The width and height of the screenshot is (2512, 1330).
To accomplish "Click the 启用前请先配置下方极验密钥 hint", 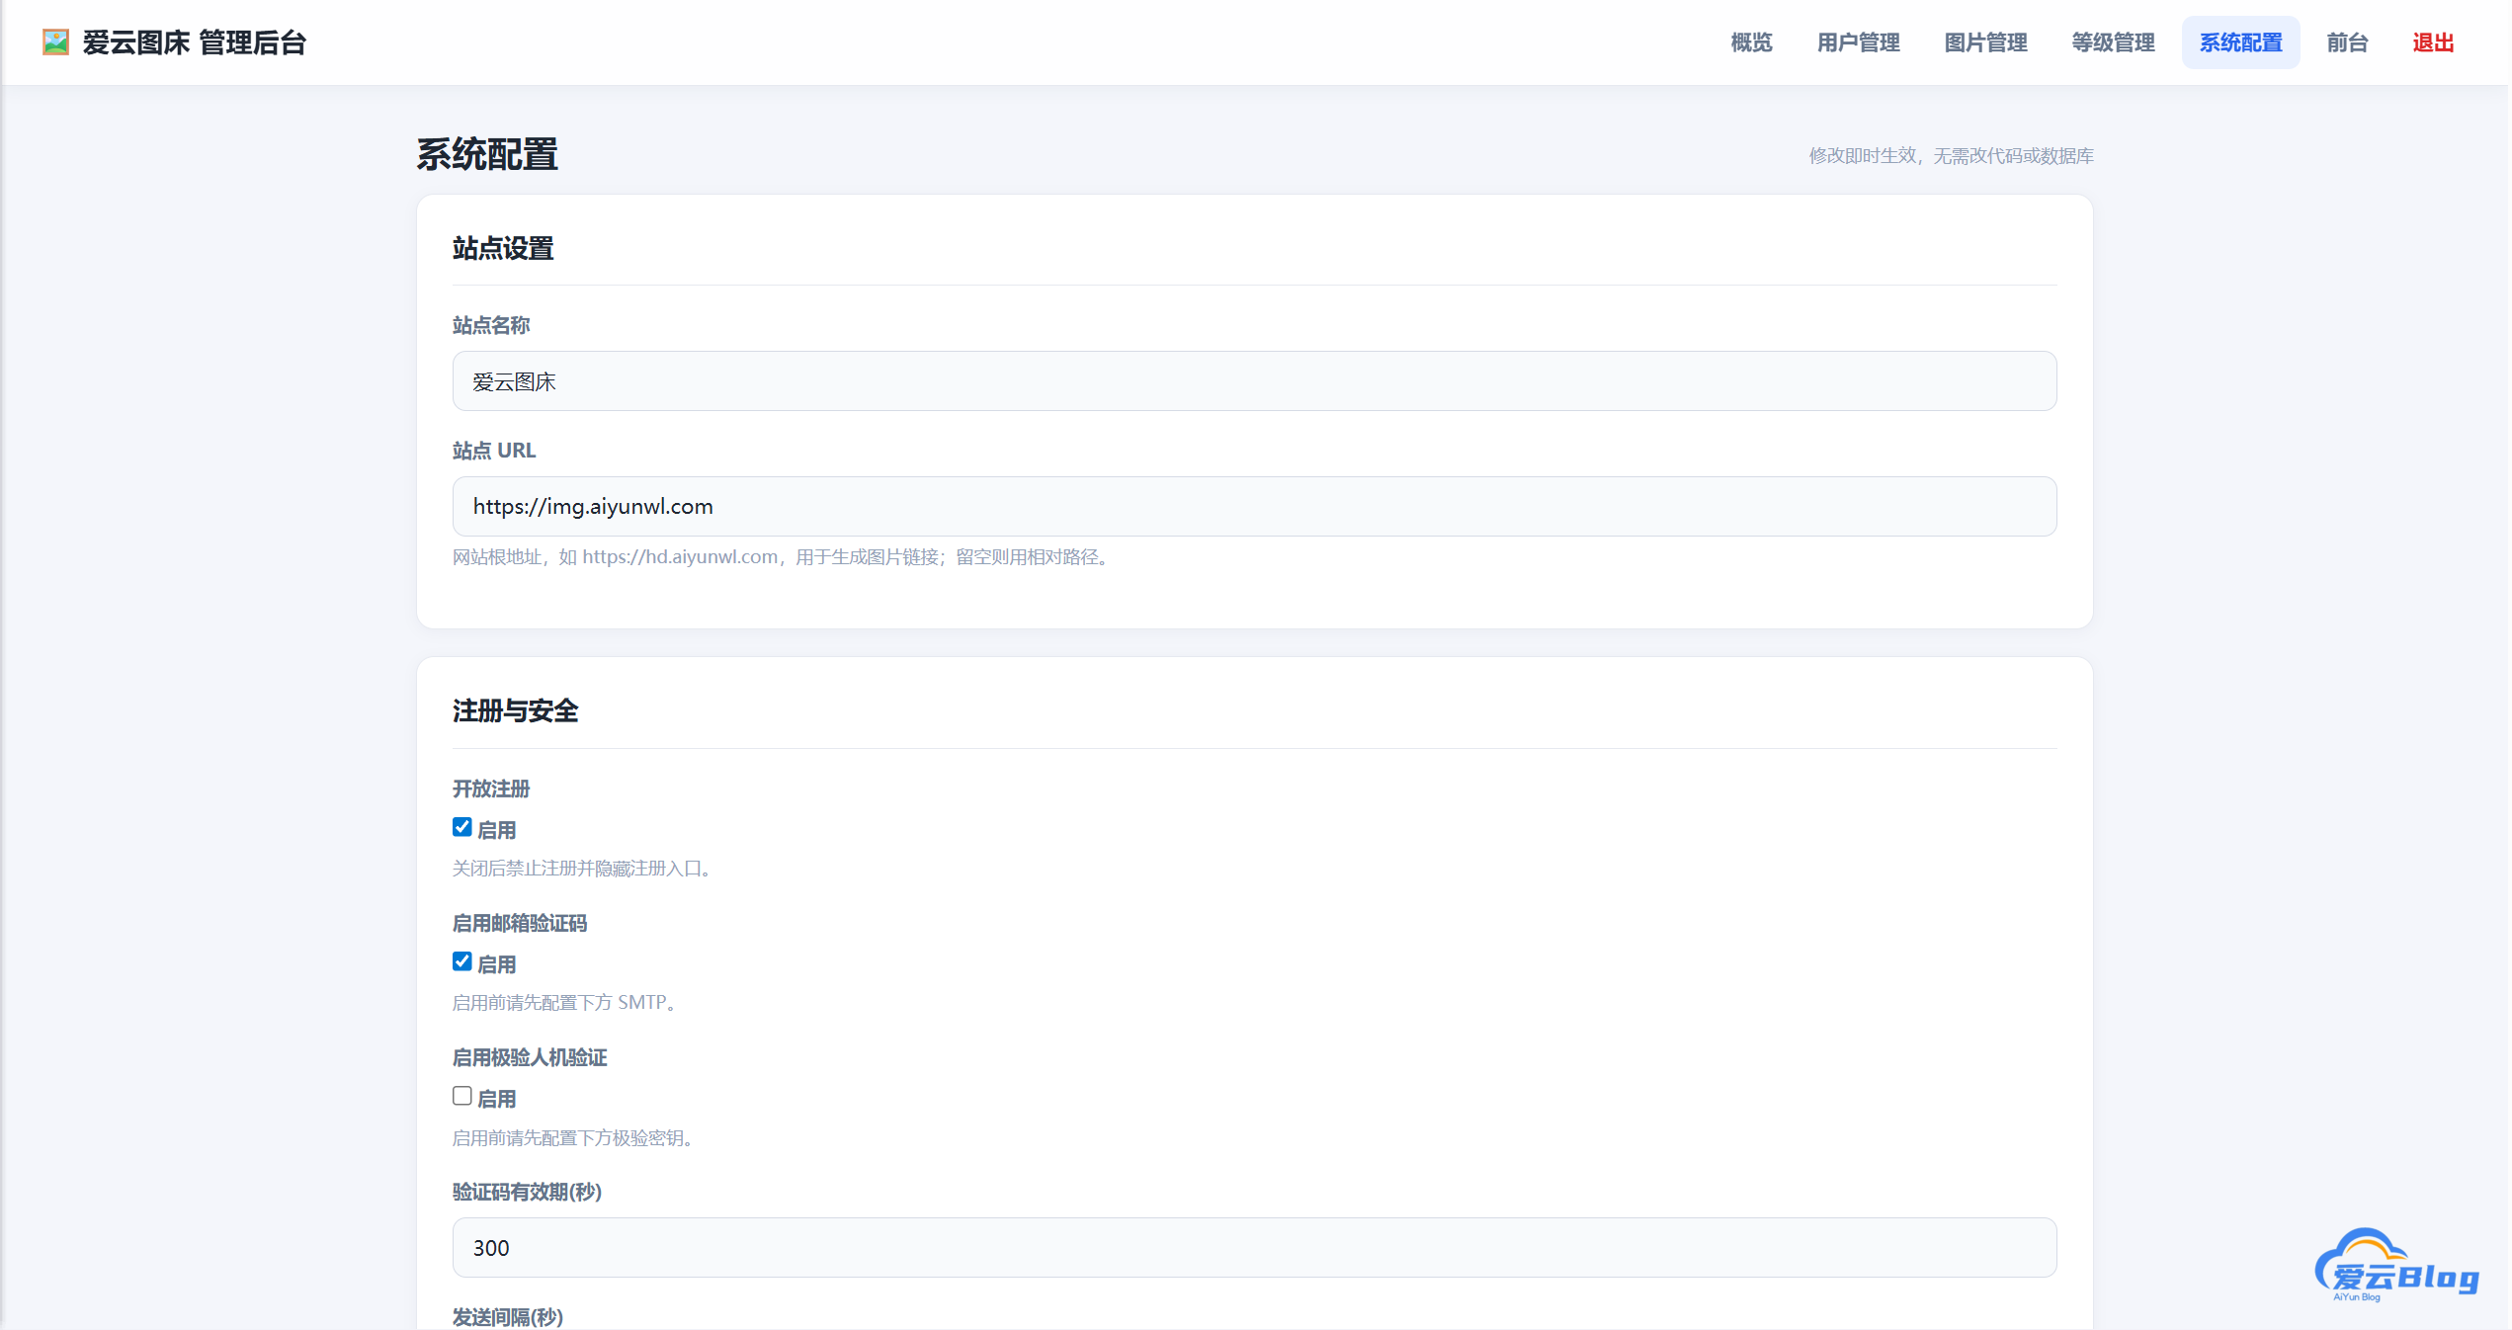I will pyautogui.click(x=576, y=1138).
